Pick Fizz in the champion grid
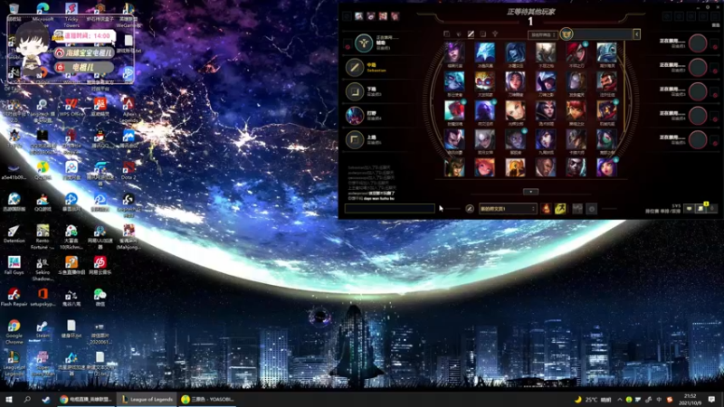Viewport: 724px width, 407px height. (606, 52)
